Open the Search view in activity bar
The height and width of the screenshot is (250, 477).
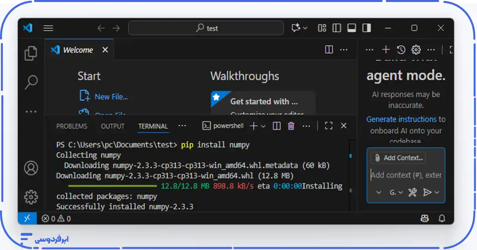[31, 82]
